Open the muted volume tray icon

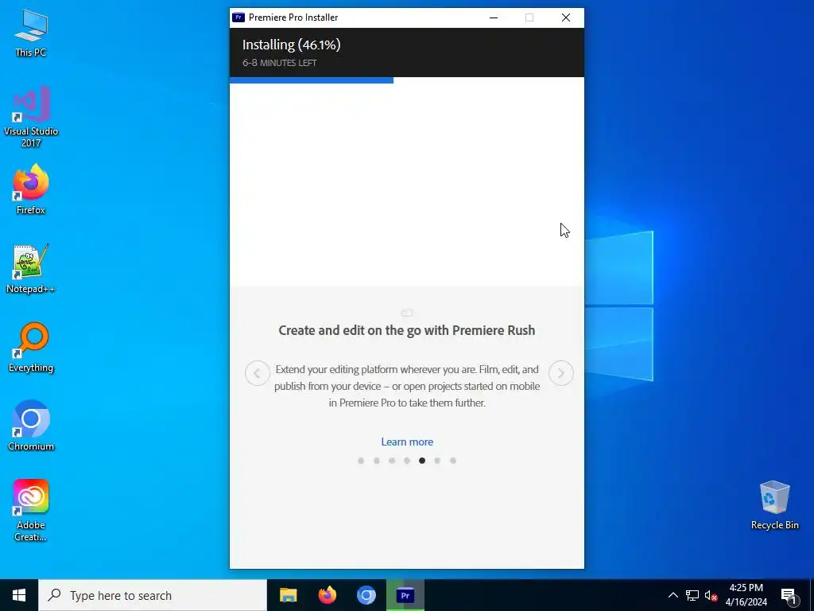[711, 595]
